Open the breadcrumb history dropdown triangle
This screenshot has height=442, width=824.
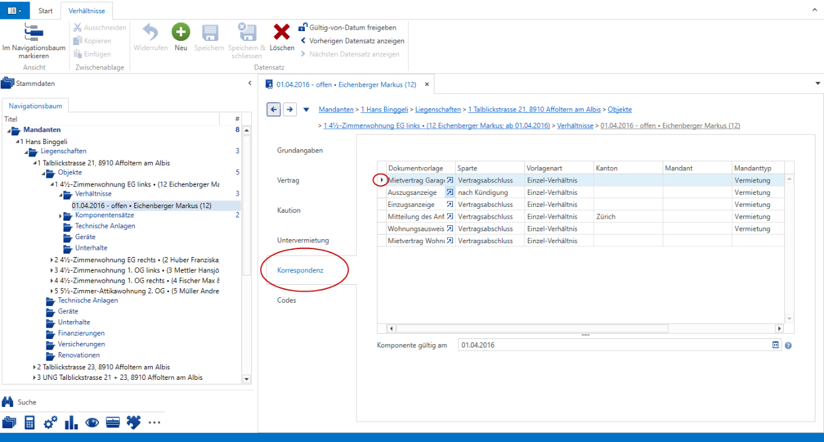coord(306,110)
